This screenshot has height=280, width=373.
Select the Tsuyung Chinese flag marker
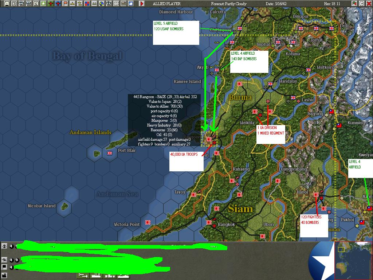[331, 111]
